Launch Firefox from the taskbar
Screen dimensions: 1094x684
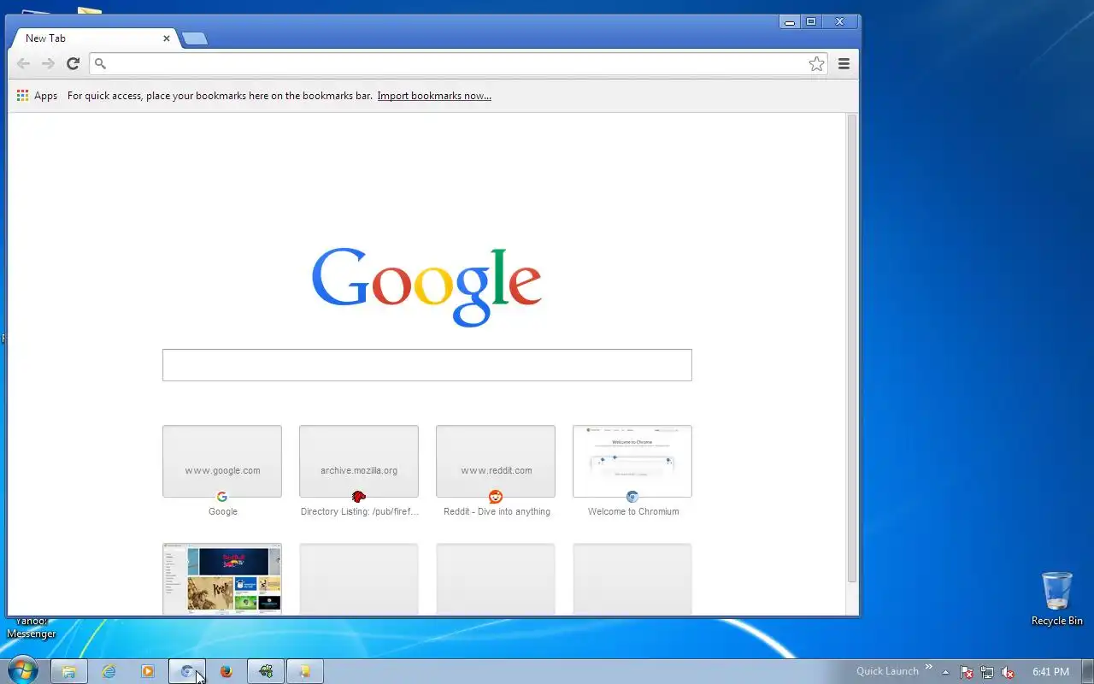tap(226, 671)
